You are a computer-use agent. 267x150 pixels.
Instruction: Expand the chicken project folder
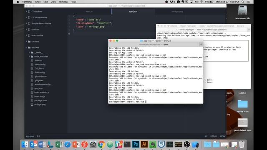click(x=26, y=29)
